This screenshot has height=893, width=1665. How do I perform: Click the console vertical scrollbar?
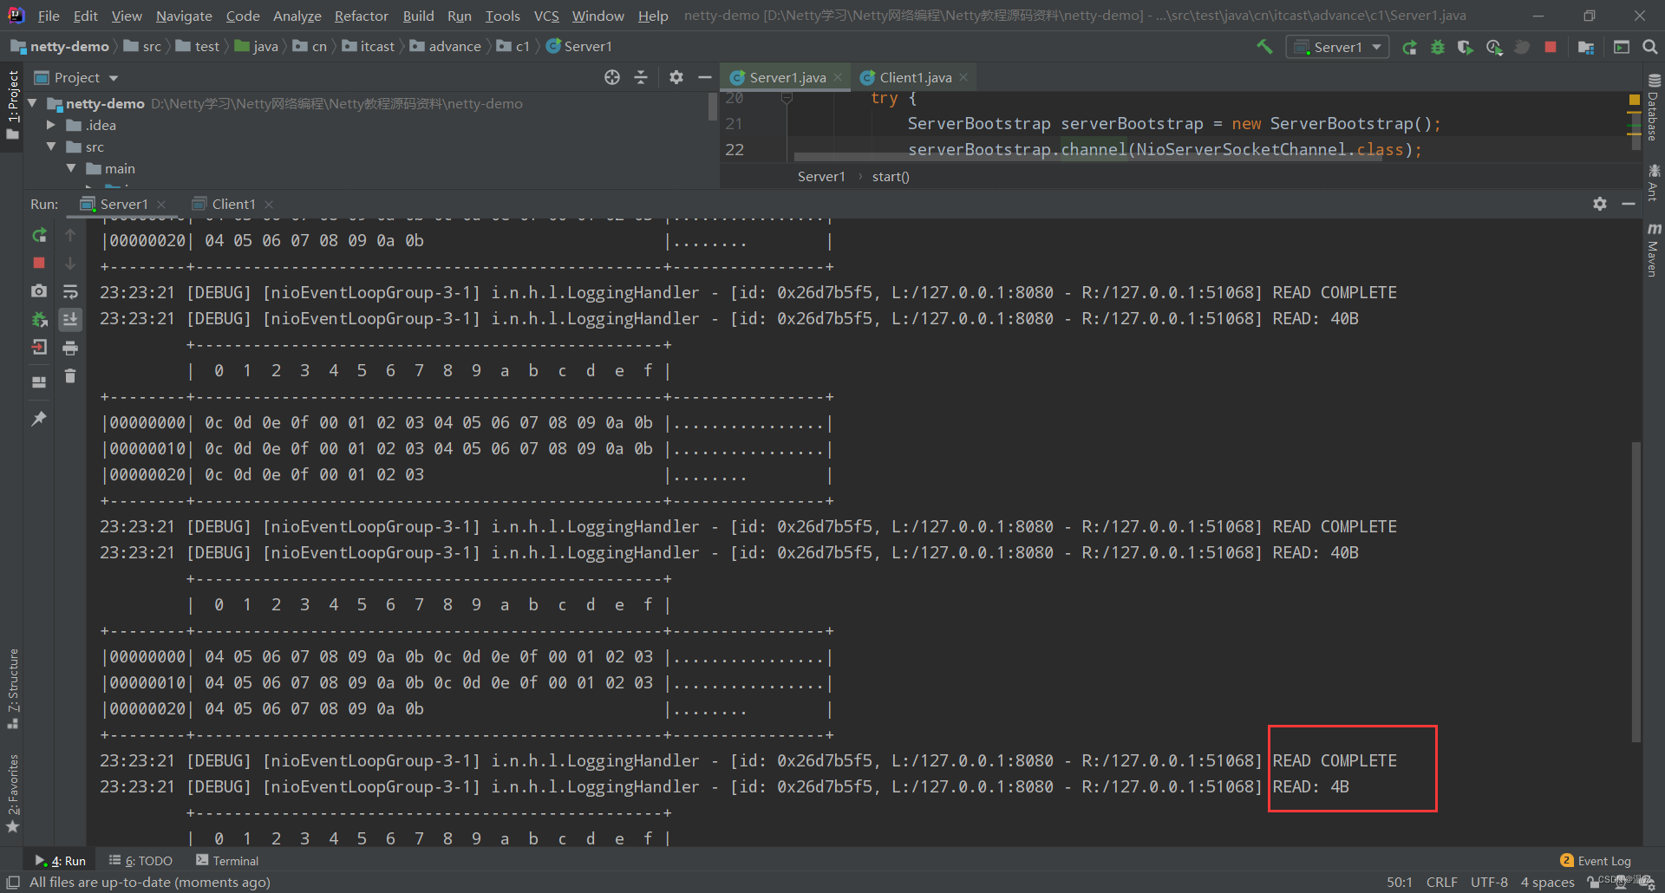[1636, 592]
